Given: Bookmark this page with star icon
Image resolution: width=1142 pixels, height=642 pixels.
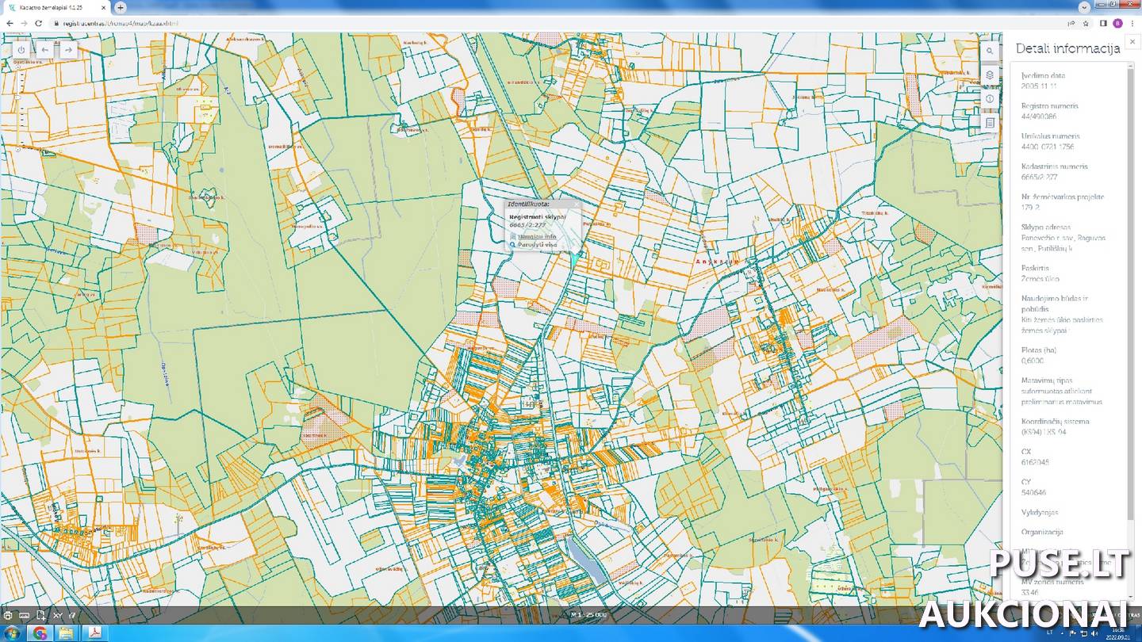Looking at the screenshot, I should click(1086, 23).
